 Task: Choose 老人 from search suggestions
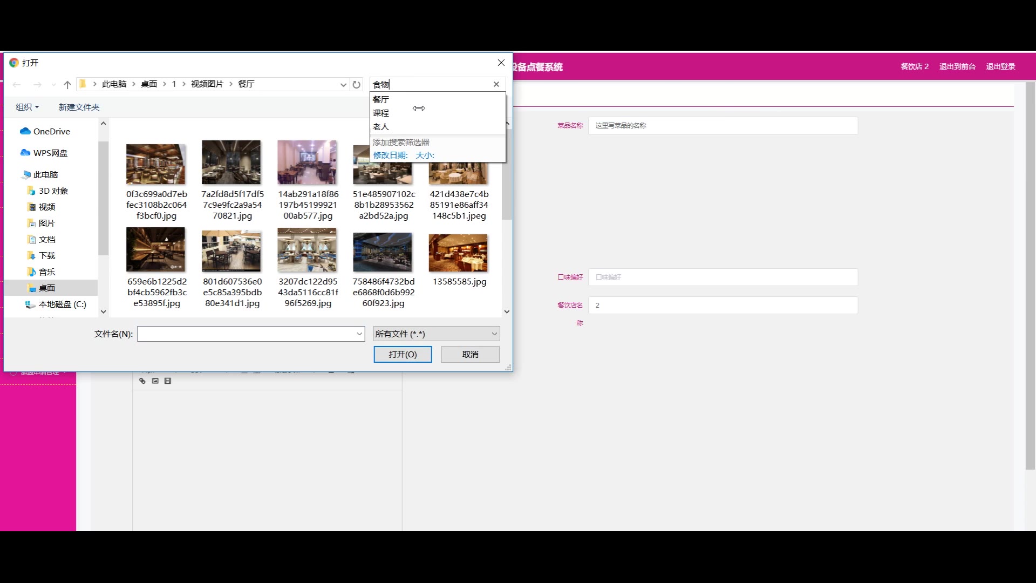coord(381,126)
